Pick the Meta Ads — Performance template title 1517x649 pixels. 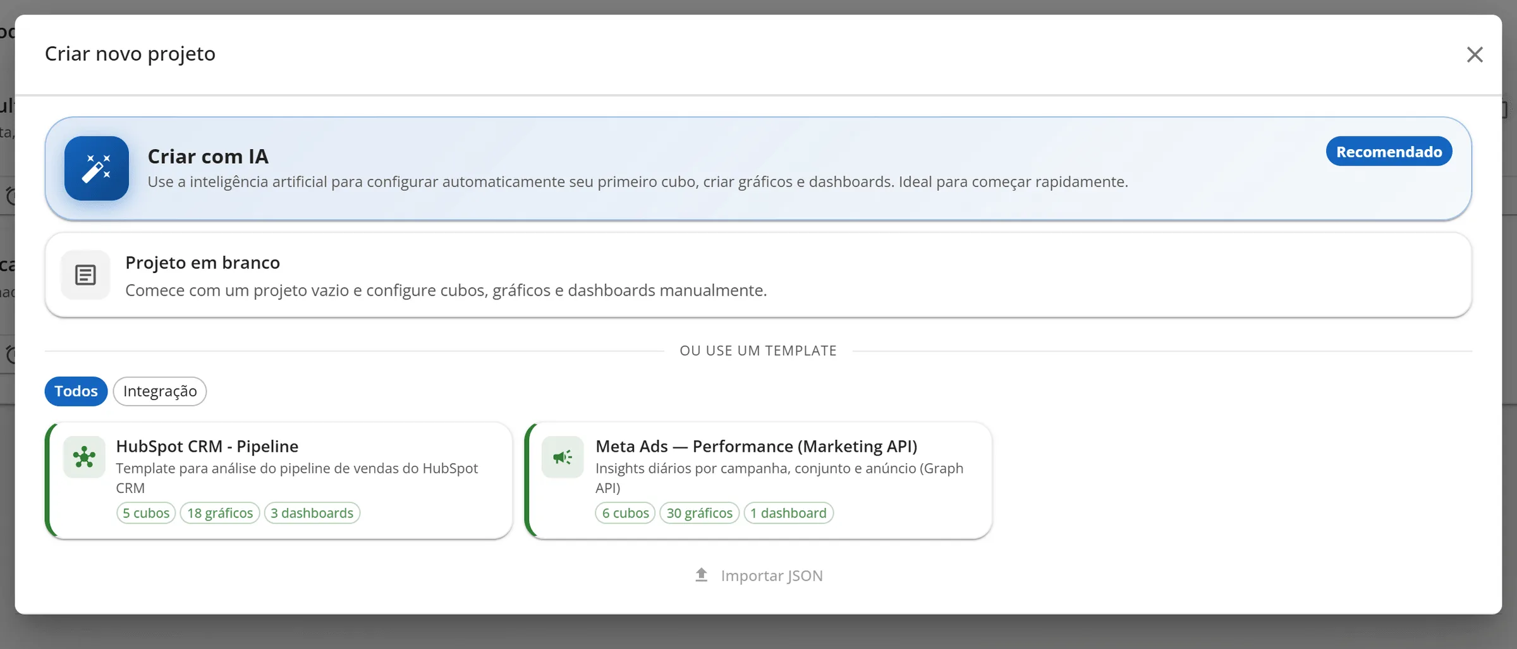[x=756, y=446]
